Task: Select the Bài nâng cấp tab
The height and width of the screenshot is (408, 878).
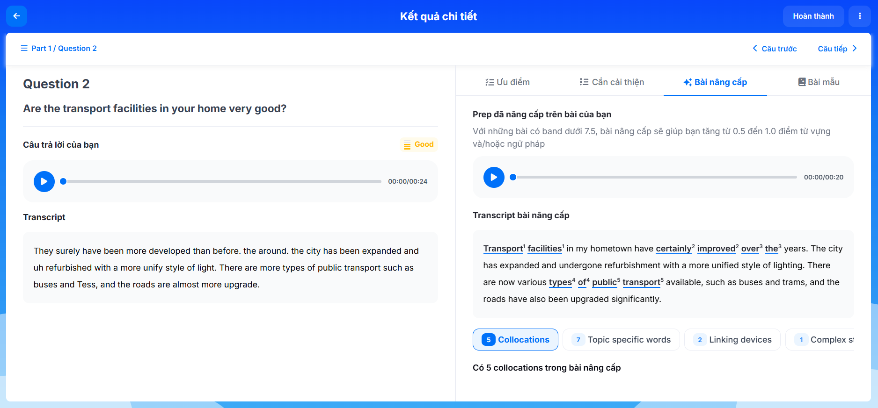Action: 715,82
